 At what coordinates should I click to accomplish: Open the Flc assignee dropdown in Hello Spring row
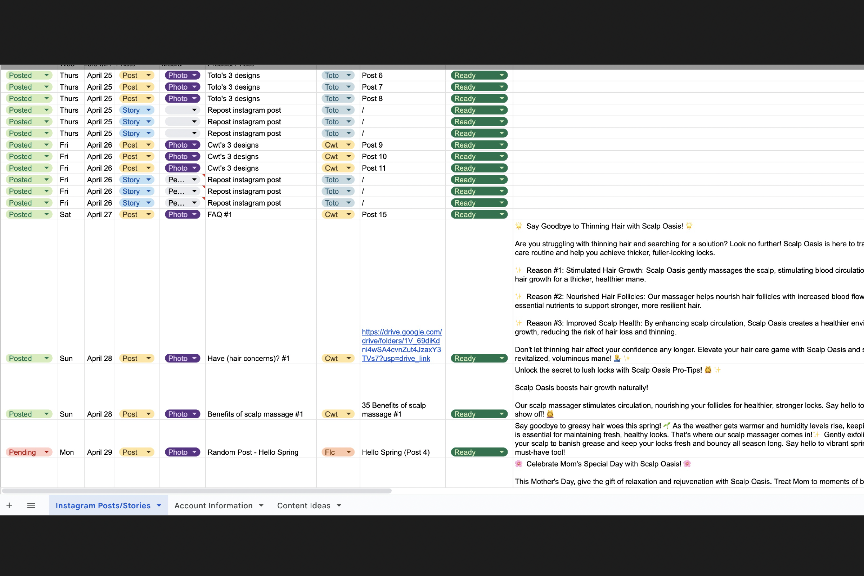pyautogui.click(x=348, y=452)
